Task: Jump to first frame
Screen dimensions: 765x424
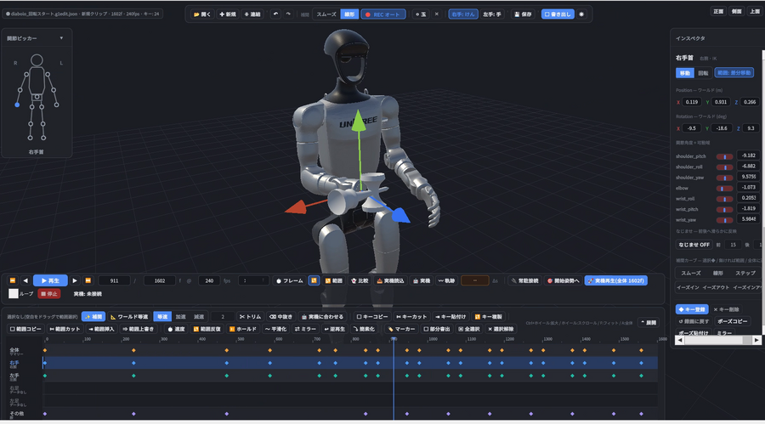Action: point(13,280)
